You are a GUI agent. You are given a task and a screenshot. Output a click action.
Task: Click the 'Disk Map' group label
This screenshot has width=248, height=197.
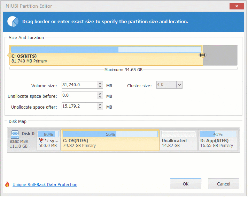17,122
